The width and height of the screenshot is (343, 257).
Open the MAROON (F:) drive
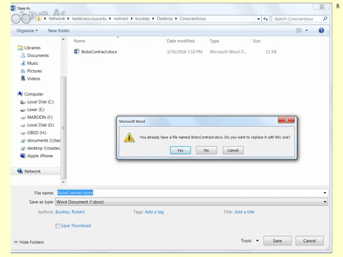pyautogui.click(x=40, y=117)
